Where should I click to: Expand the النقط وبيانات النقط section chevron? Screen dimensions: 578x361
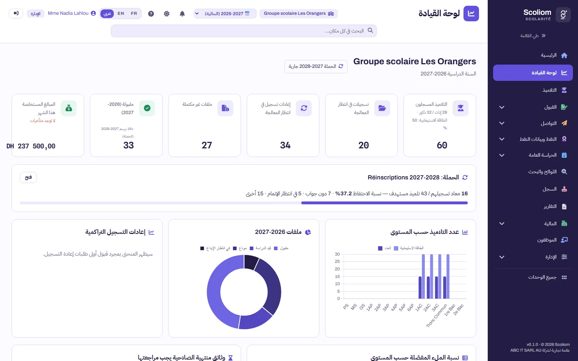502,139
